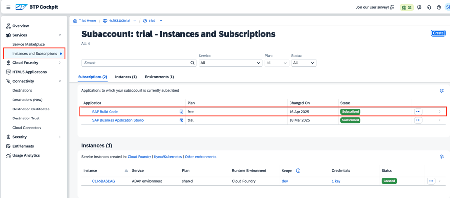Switch to the Environments (1) tab
The width and height of the screenshot is (450, 198).
click(x=159, y=77)
